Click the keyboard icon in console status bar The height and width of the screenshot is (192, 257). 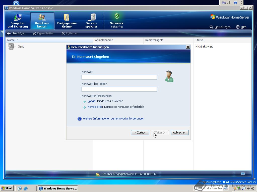(243, 173)
